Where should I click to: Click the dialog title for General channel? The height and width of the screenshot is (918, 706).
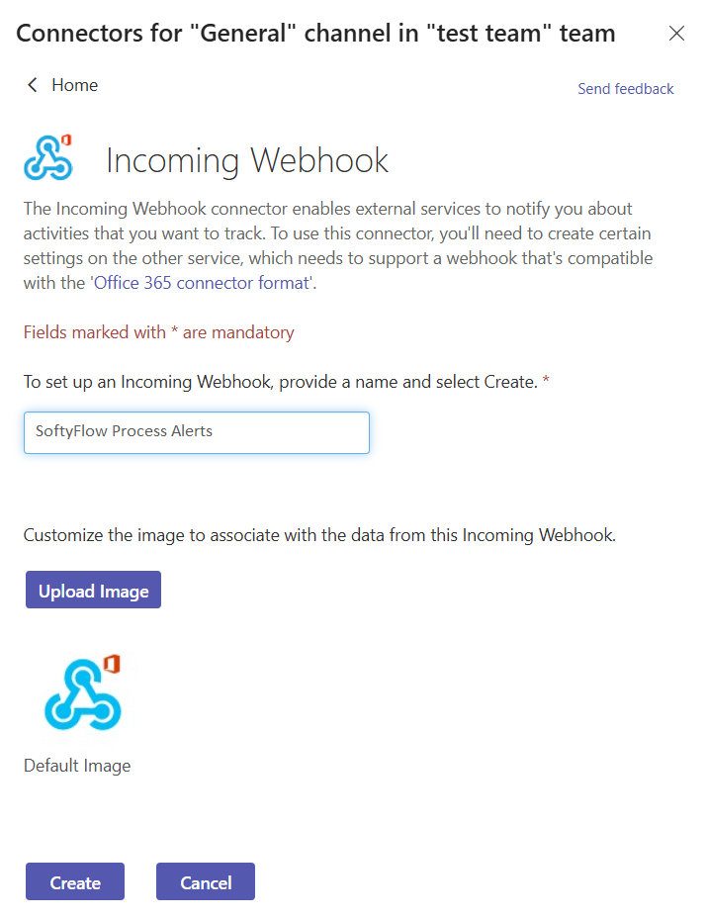(x=315, y=34)
